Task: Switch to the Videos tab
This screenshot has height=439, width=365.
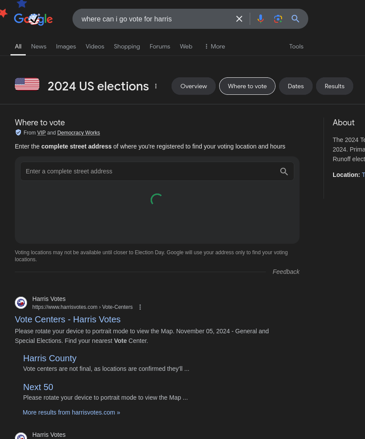Action: point(95,46)
